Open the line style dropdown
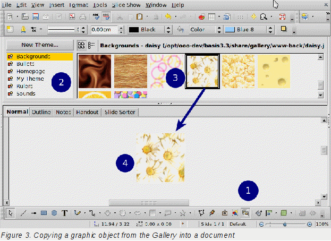Image resolution: width=331 pixels, height=241 pixels. 83,30
